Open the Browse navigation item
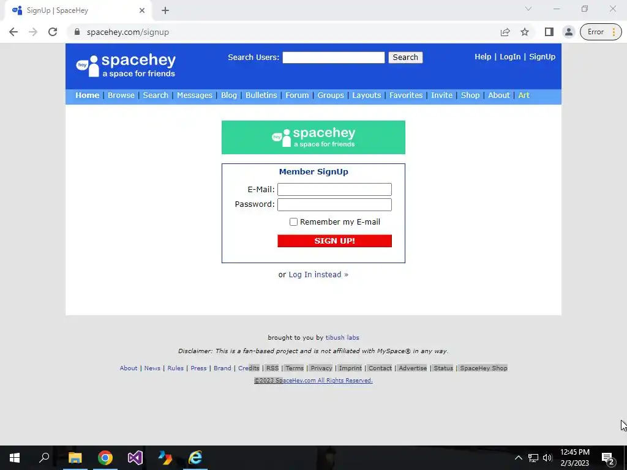 121,95
